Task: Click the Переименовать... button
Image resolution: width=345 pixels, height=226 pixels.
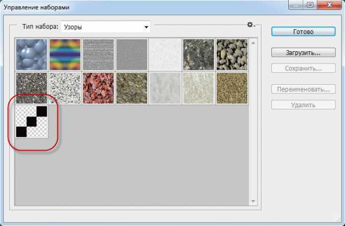Action: click(304, 89)
